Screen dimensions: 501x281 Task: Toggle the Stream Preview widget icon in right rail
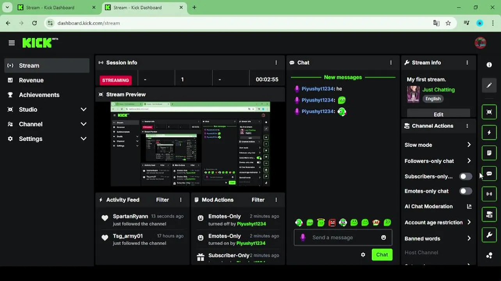(x=489, y=112)
